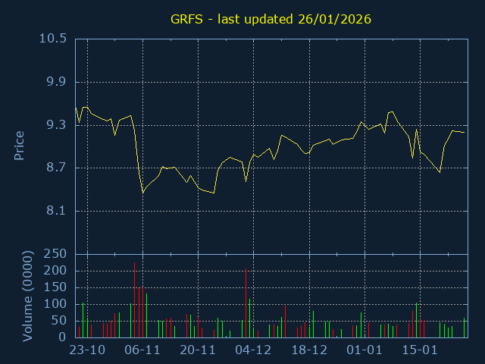The height and width of the screenshot is (364, 485).
Task: Click the tallest red volume bar near 04-12
Action: pos(246,303)
